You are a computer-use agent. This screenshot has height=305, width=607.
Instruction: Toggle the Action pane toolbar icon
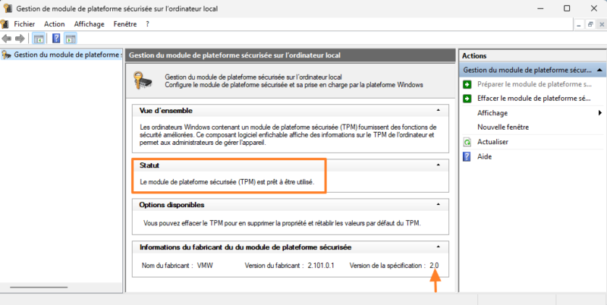click(x=71, y=39)
